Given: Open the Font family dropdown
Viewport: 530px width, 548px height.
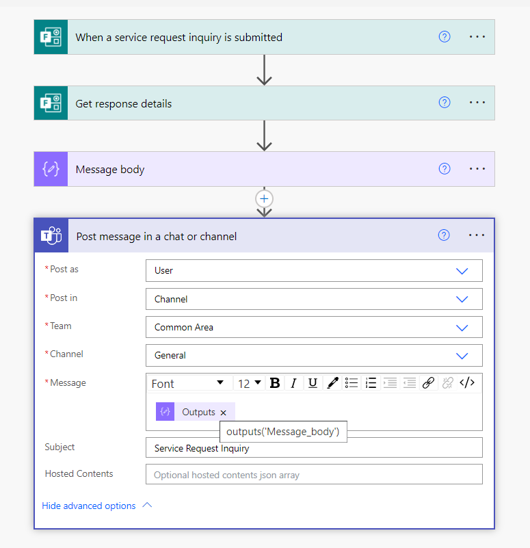Looking at the screenshot, I should 187,383.
